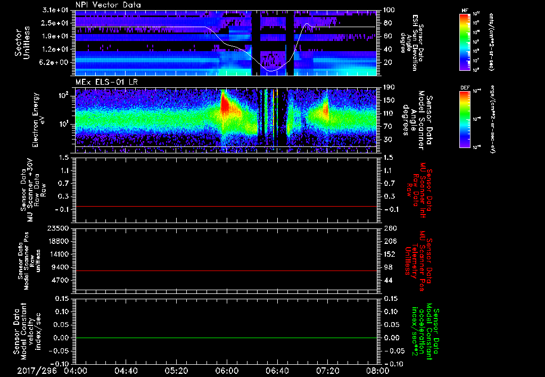Image resolution: width=545 pixels, height=377 pixels.
Task: Click the "cnts/(cm**2-sr-sec)" units label
Action: 491,42
